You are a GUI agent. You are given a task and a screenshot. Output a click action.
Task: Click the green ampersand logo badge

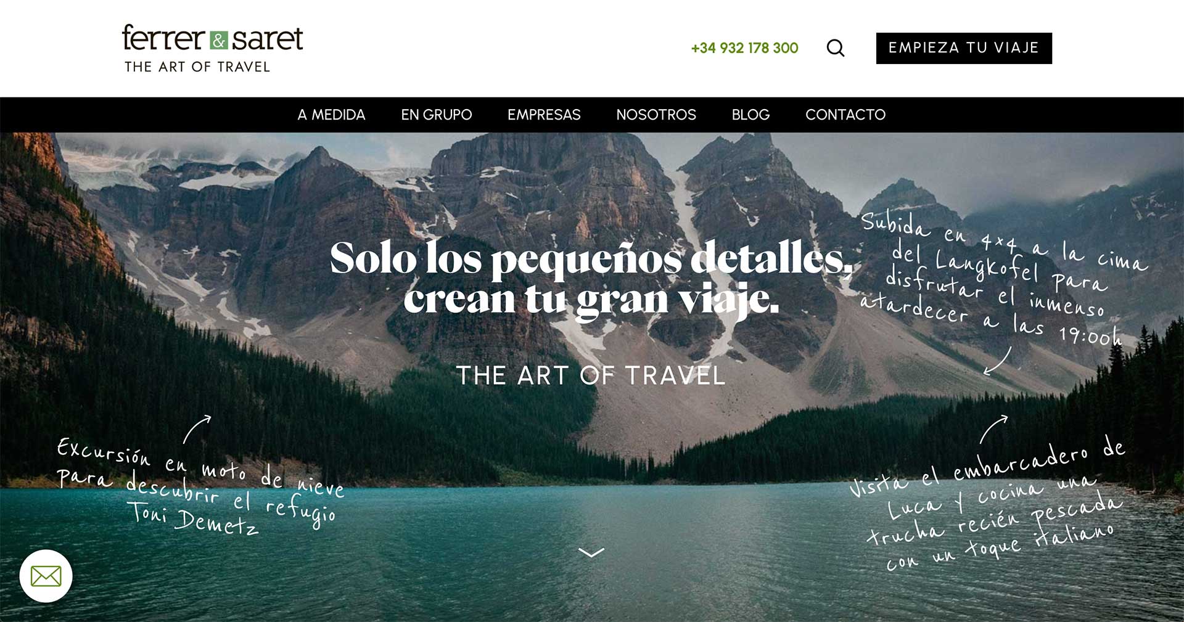tap(218, 40)
